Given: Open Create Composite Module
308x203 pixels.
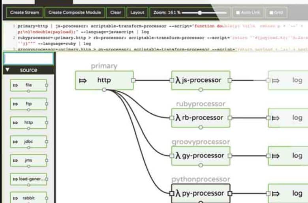Looking at the screenshot, I should pyautogui.click(x=75, y=13).
